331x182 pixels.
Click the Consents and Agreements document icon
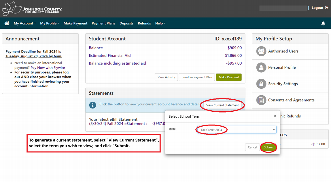(261, 100)
